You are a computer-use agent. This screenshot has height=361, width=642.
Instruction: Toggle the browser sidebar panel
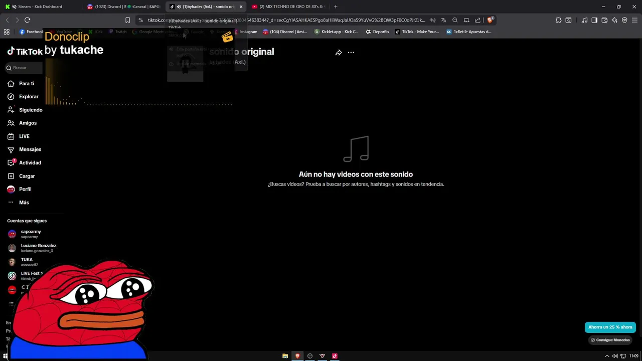594,20
